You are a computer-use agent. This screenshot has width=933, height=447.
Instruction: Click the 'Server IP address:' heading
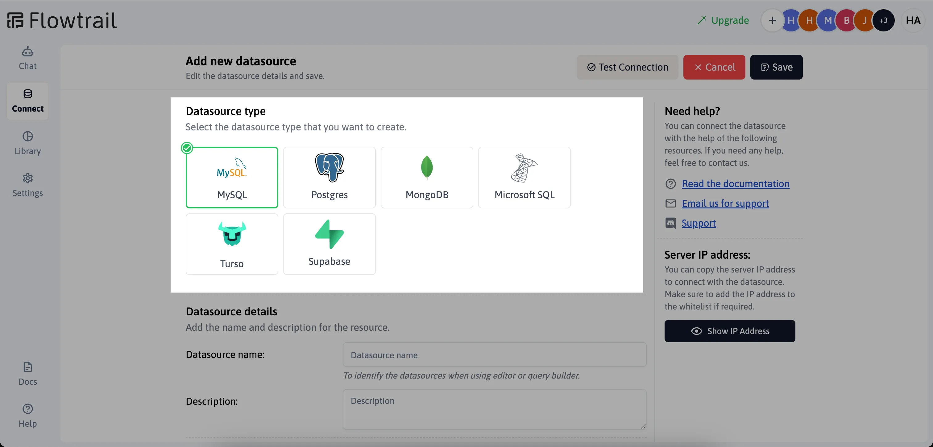click(707, 255)
